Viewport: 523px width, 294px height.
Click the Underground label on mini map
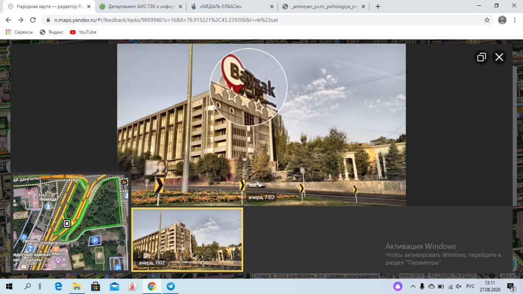pyautogui.click(x=56, y=243)
